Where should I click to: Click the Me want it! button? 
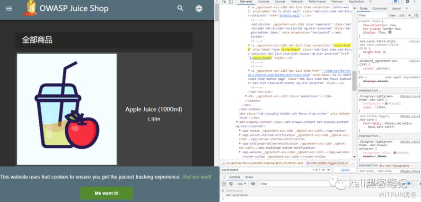[106, 193]
